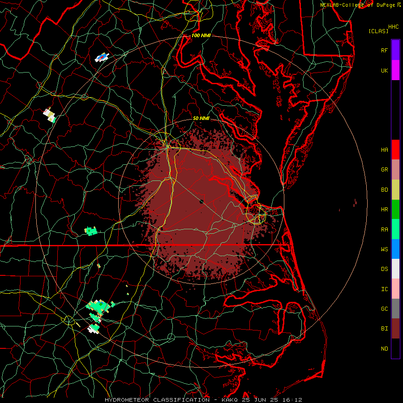Click the 'HHC' product code label
The image size is (403, 403).
(x=393, y=27)
